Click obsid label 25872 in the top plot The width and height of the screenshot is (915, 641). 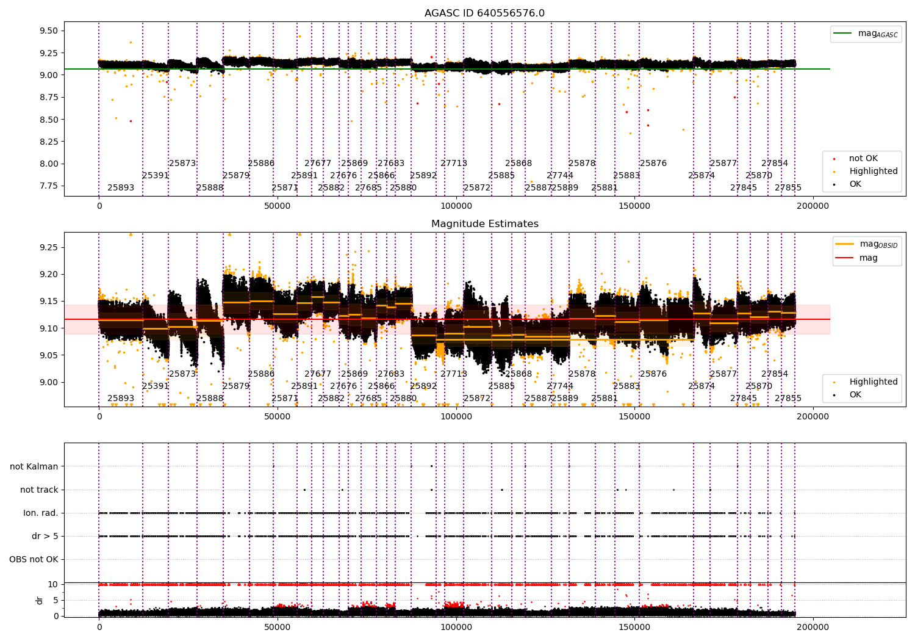click(477, 187)
